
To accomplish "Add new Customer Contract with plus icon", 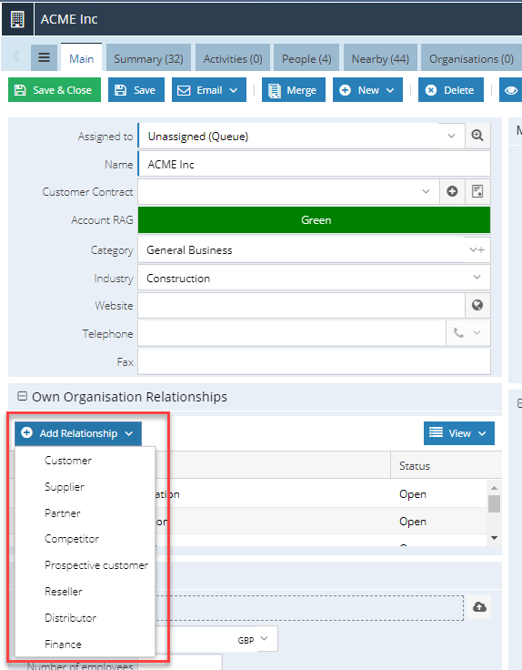I will pos(452,191).
